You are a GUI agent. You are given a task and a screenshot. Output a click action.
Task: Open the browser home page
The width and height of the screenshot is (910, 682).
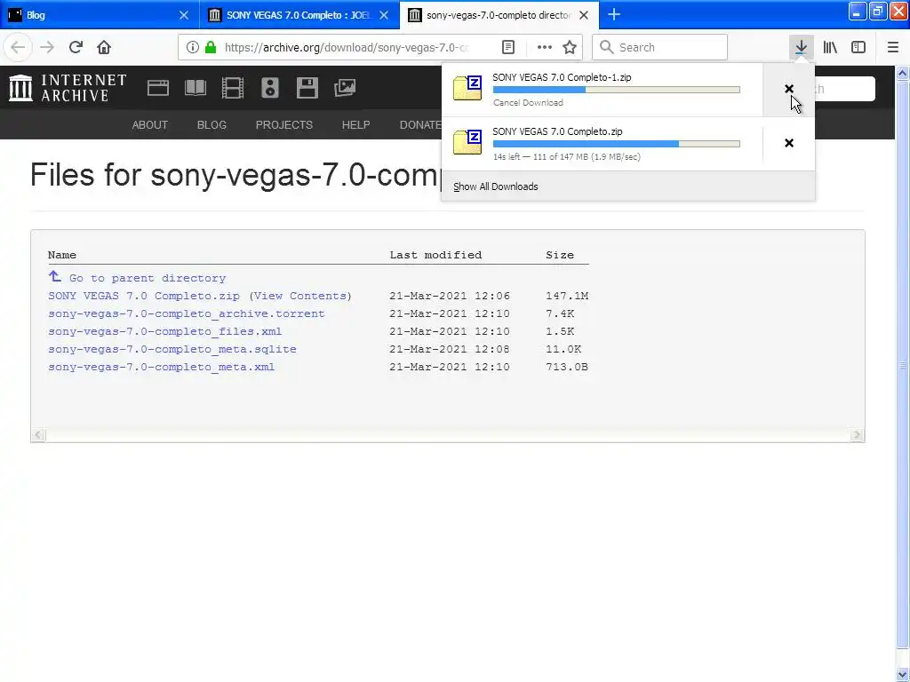(x=104, y=47)
